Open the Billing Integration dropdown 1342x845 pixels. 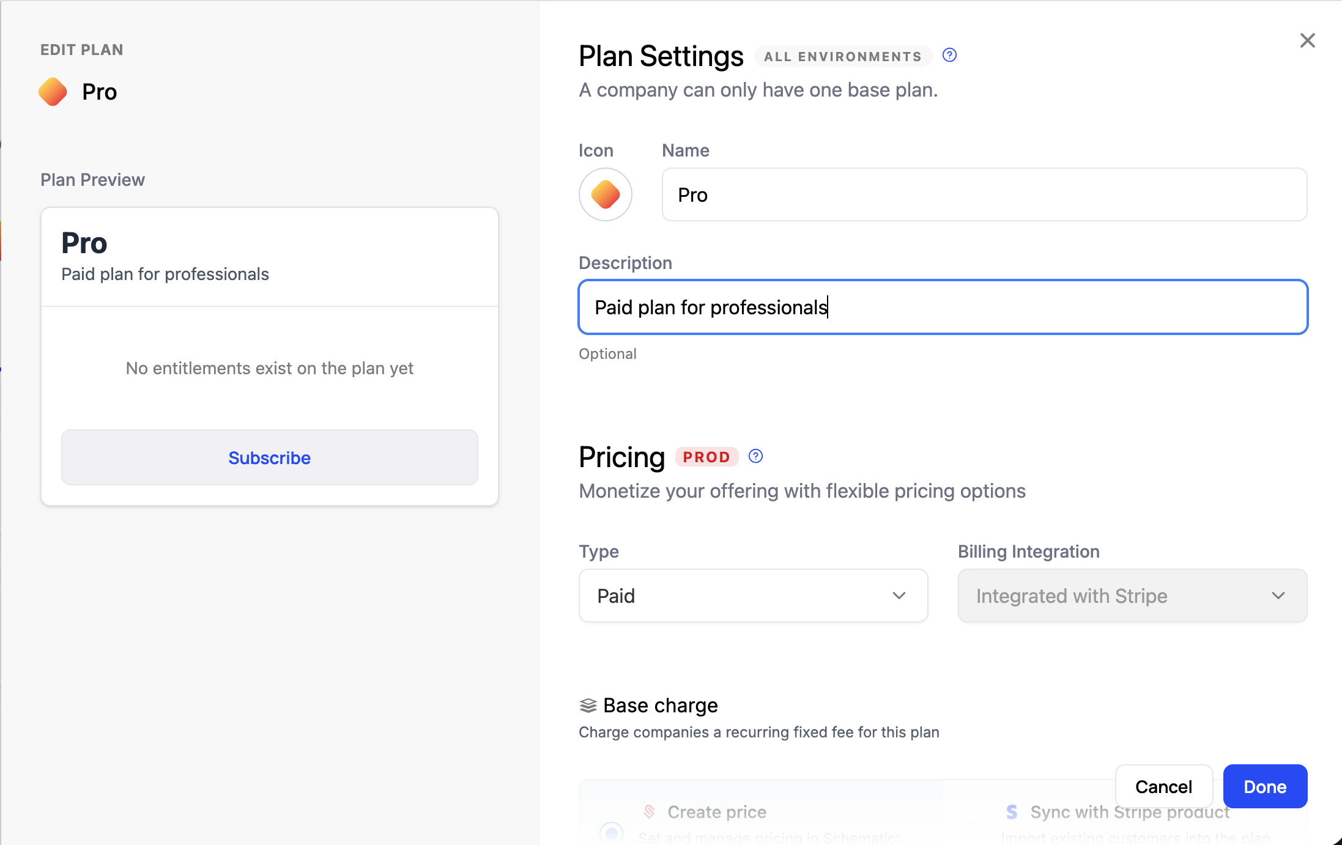coord(1132,596)
